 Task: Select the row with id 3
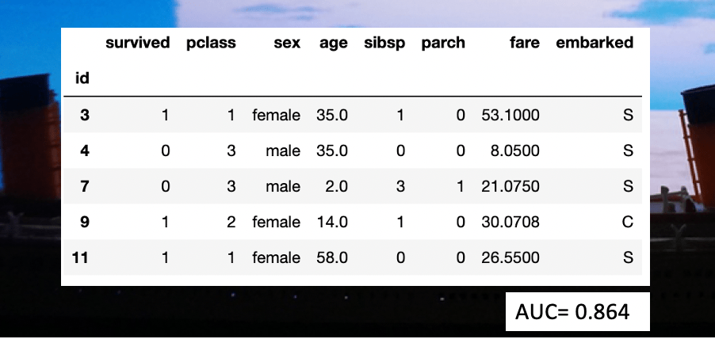point(85,116)
